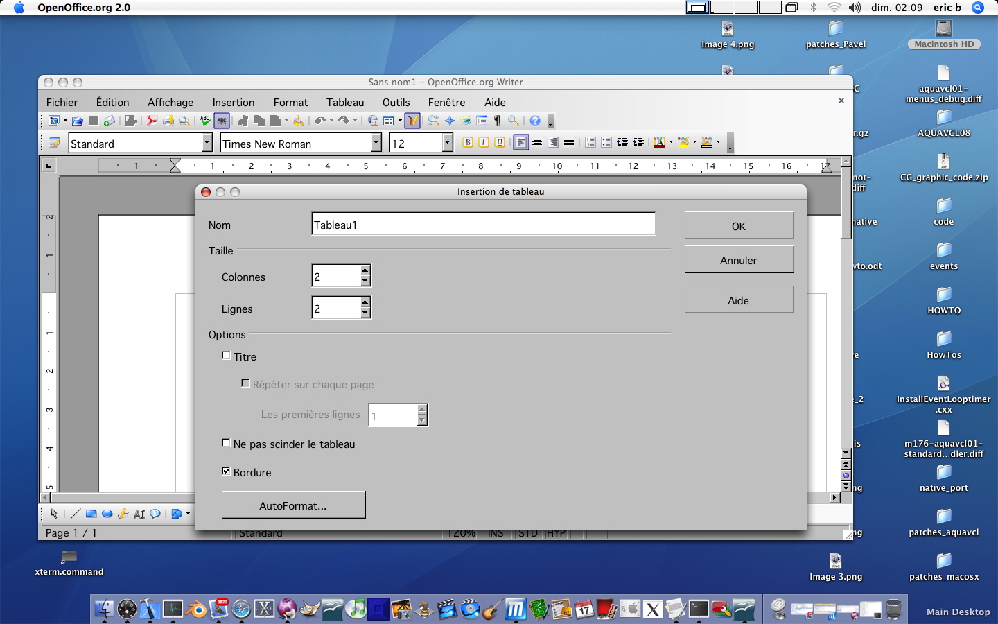Toggle Répéter sur chaque page checkbox
Viewport: 998px width, 624px height.
(x=245, y=383)
